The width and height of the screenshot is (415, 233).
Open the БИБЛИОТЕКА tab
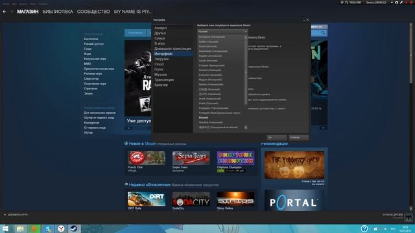pyautogui.click(x=58, y=12)
